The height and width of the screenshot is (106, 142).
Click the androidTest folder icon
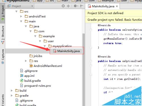tap(26, 16)
